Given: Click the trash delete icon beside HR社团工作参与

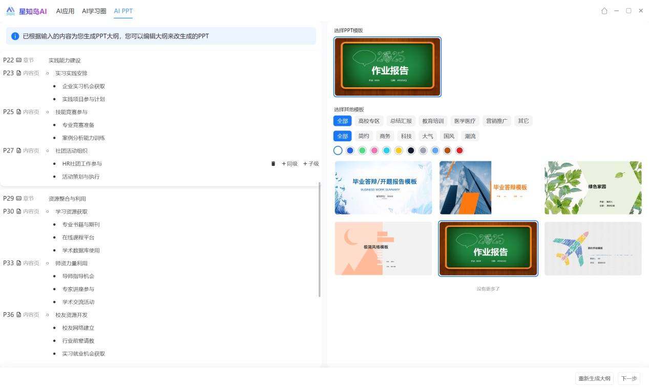Looking at the screenshot, I should (273, 164).
